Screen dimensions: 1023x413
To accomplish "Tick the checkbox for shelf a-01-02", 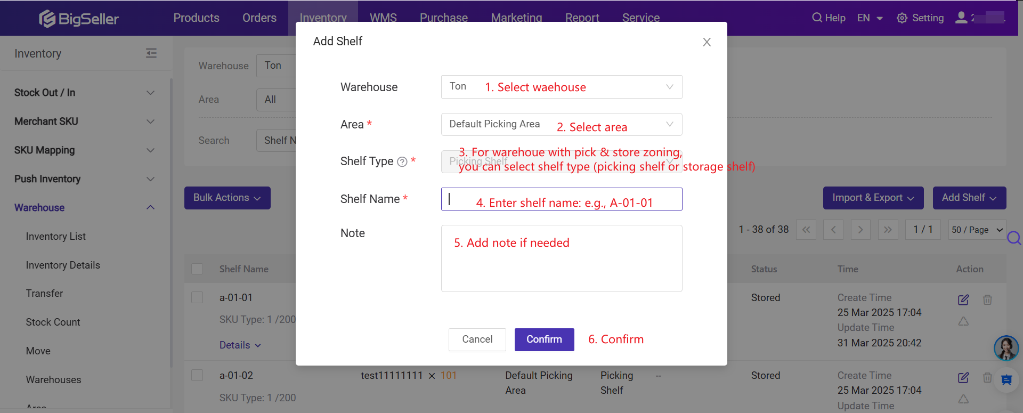I will pos(197,375).
